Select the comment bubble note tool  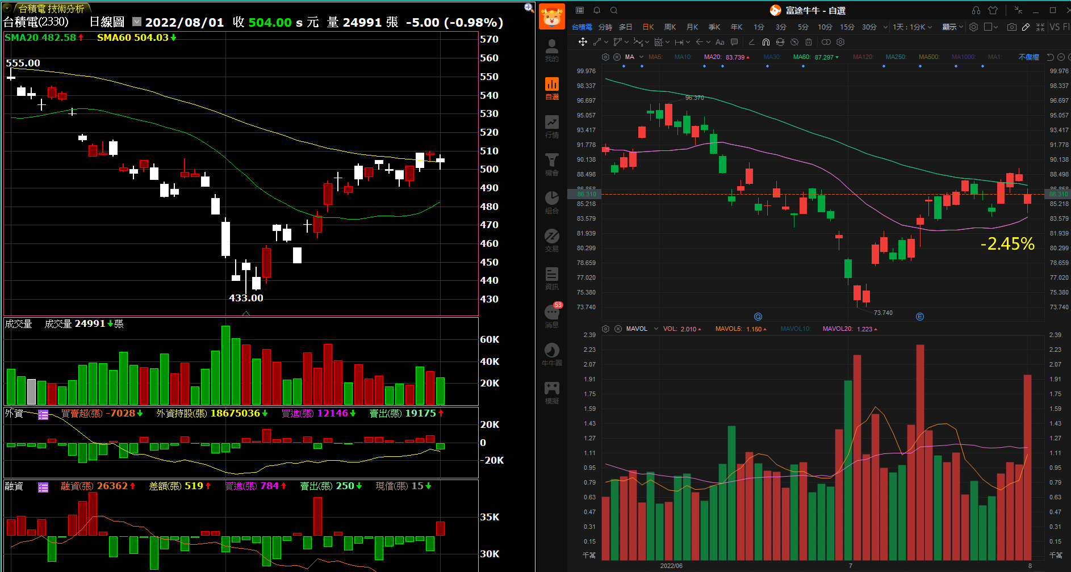pyautogui.click(x=734, y=42)
